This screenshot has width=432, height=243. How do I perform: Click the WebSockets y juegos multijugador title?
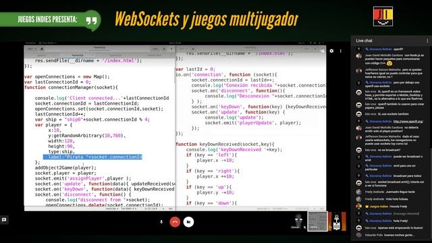click(x=207, y=20)
